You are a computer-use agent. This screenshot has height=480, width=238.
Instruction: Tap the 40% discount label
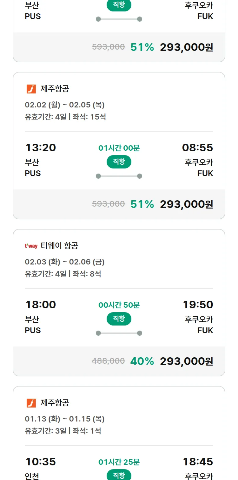tap(142, 361)
